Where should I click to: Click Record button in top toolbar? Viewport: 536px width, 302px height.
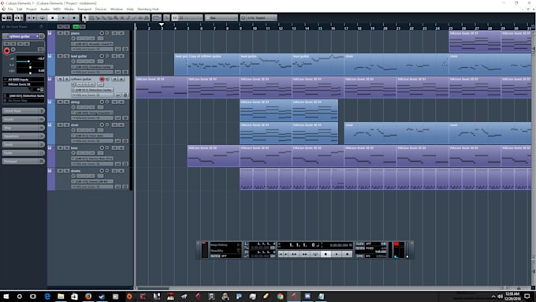point(74,18)
